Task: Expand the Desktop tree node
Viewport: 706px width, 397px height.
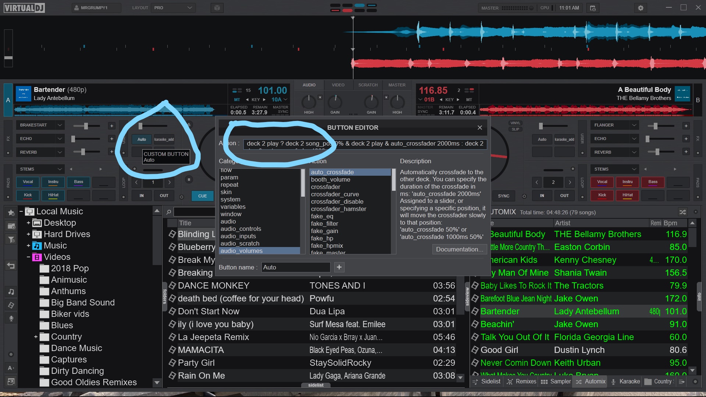Action: tap(28, 223)
